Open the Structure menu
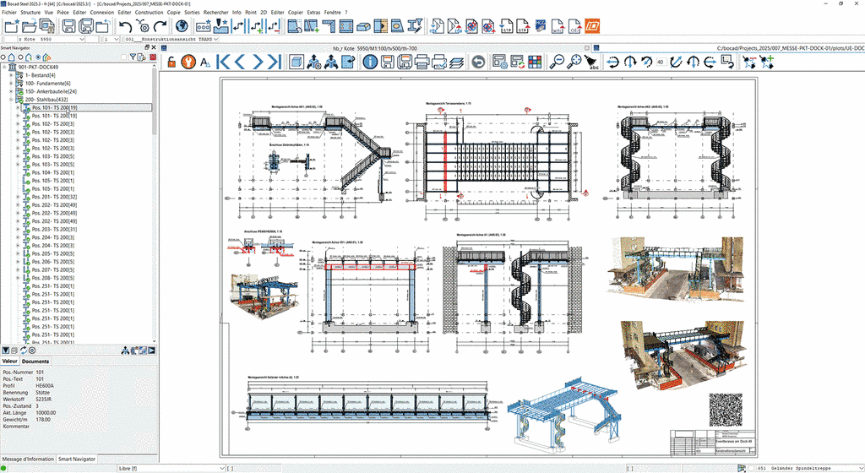This screenshot has width=865, height=473. point(30,12)
